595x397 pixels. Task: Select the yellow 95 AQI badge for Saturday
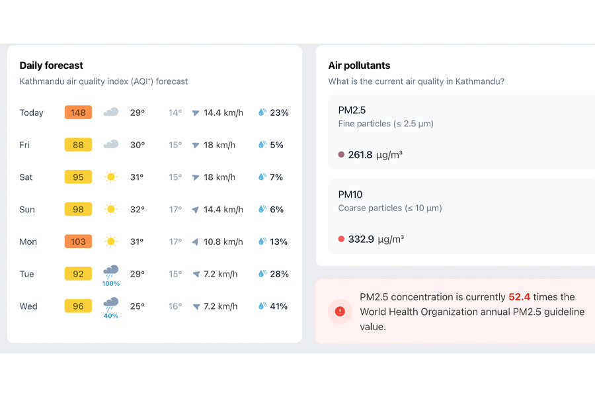click(x=77, y=177)
